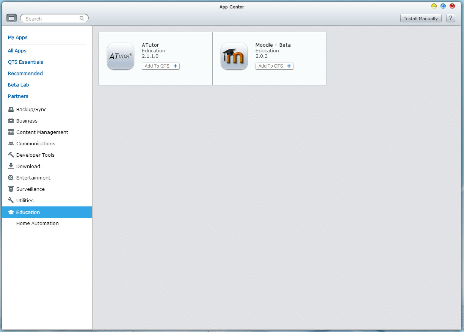Screen dimensions: 464x332
Task: Open the Moodle app icon
Action: coord(234,56)
